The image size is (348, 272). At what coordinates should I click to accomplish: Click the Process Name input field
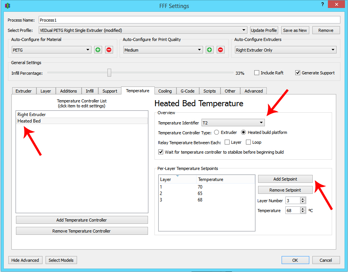pos(189,20)
